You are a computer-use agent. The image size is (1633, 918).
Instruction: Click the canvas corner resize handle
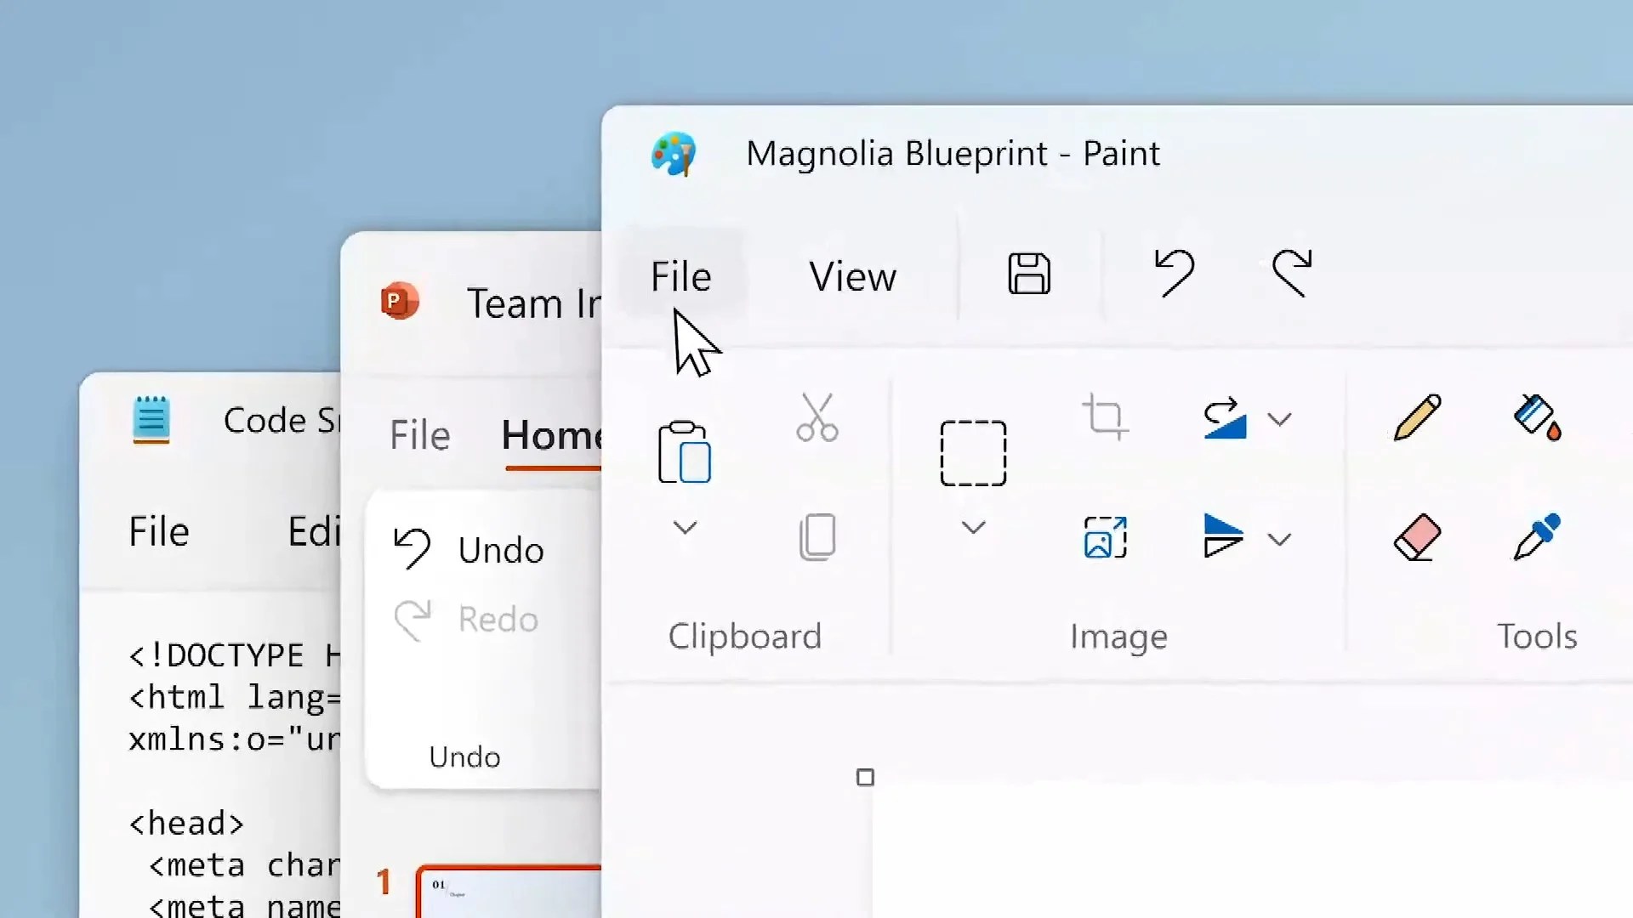865,777
